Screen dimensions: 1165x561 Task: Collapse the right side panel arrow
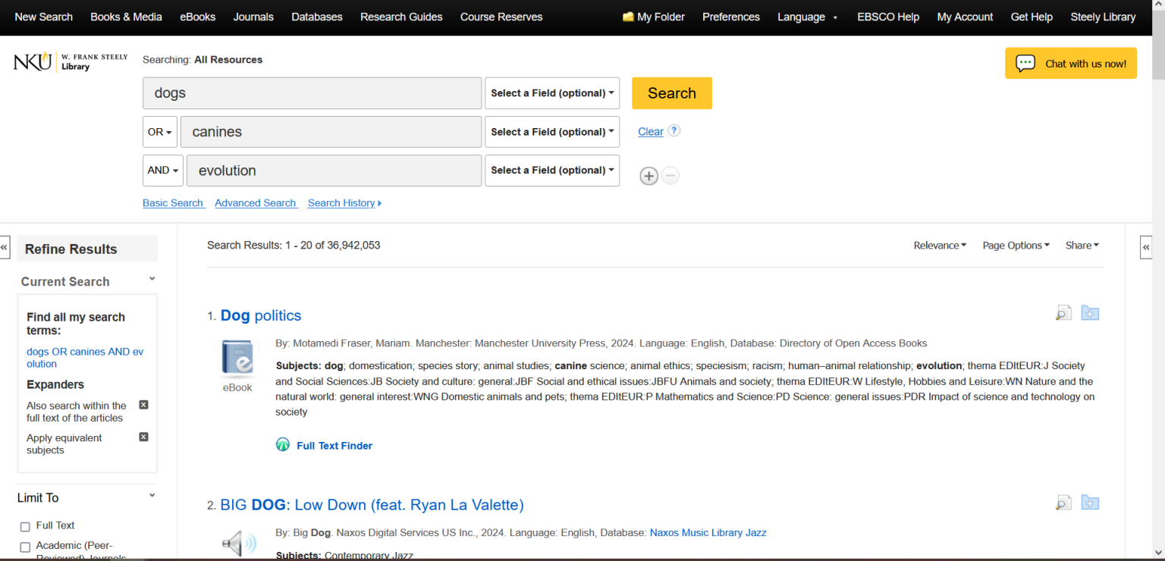pos(1145,247)
